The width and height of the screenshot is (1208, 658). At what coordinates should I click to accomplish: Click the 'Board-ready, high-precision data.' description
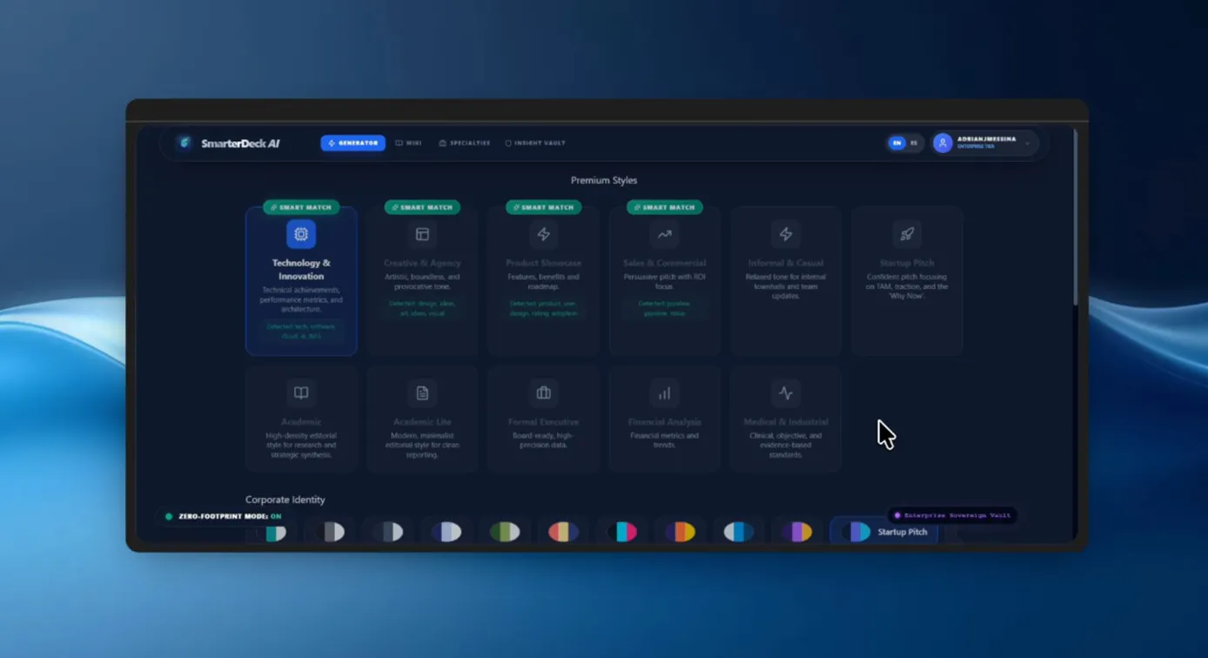click(544, 440)
